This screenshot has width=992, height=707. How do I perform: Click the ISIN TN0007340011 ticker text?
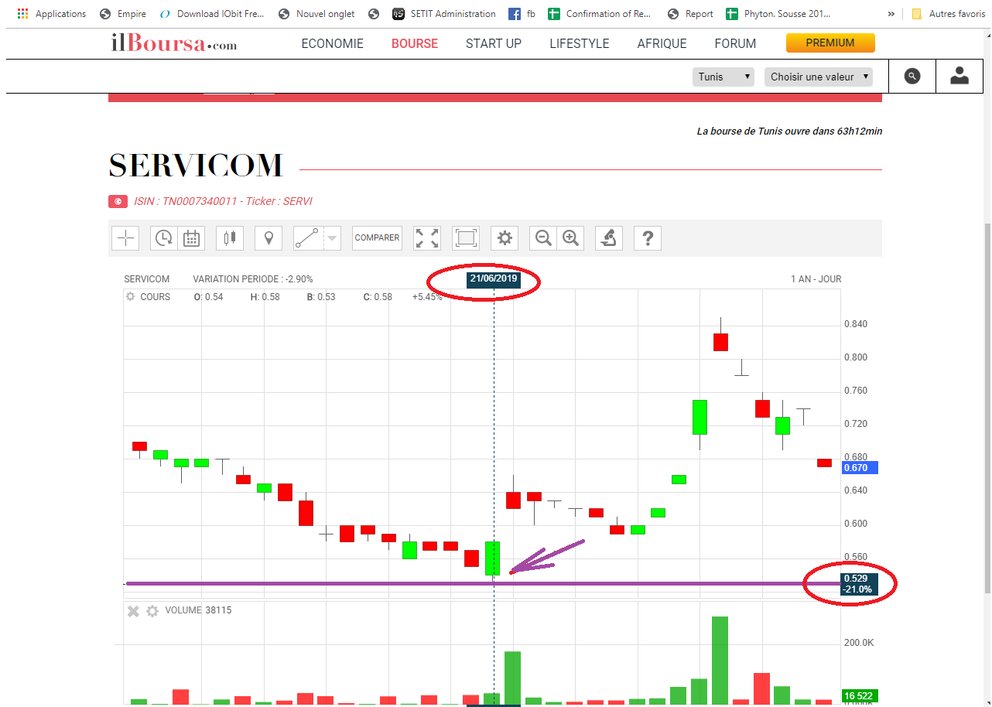223,201
